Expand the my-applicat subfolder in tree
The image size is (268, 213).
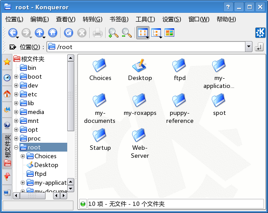[23, 183]
